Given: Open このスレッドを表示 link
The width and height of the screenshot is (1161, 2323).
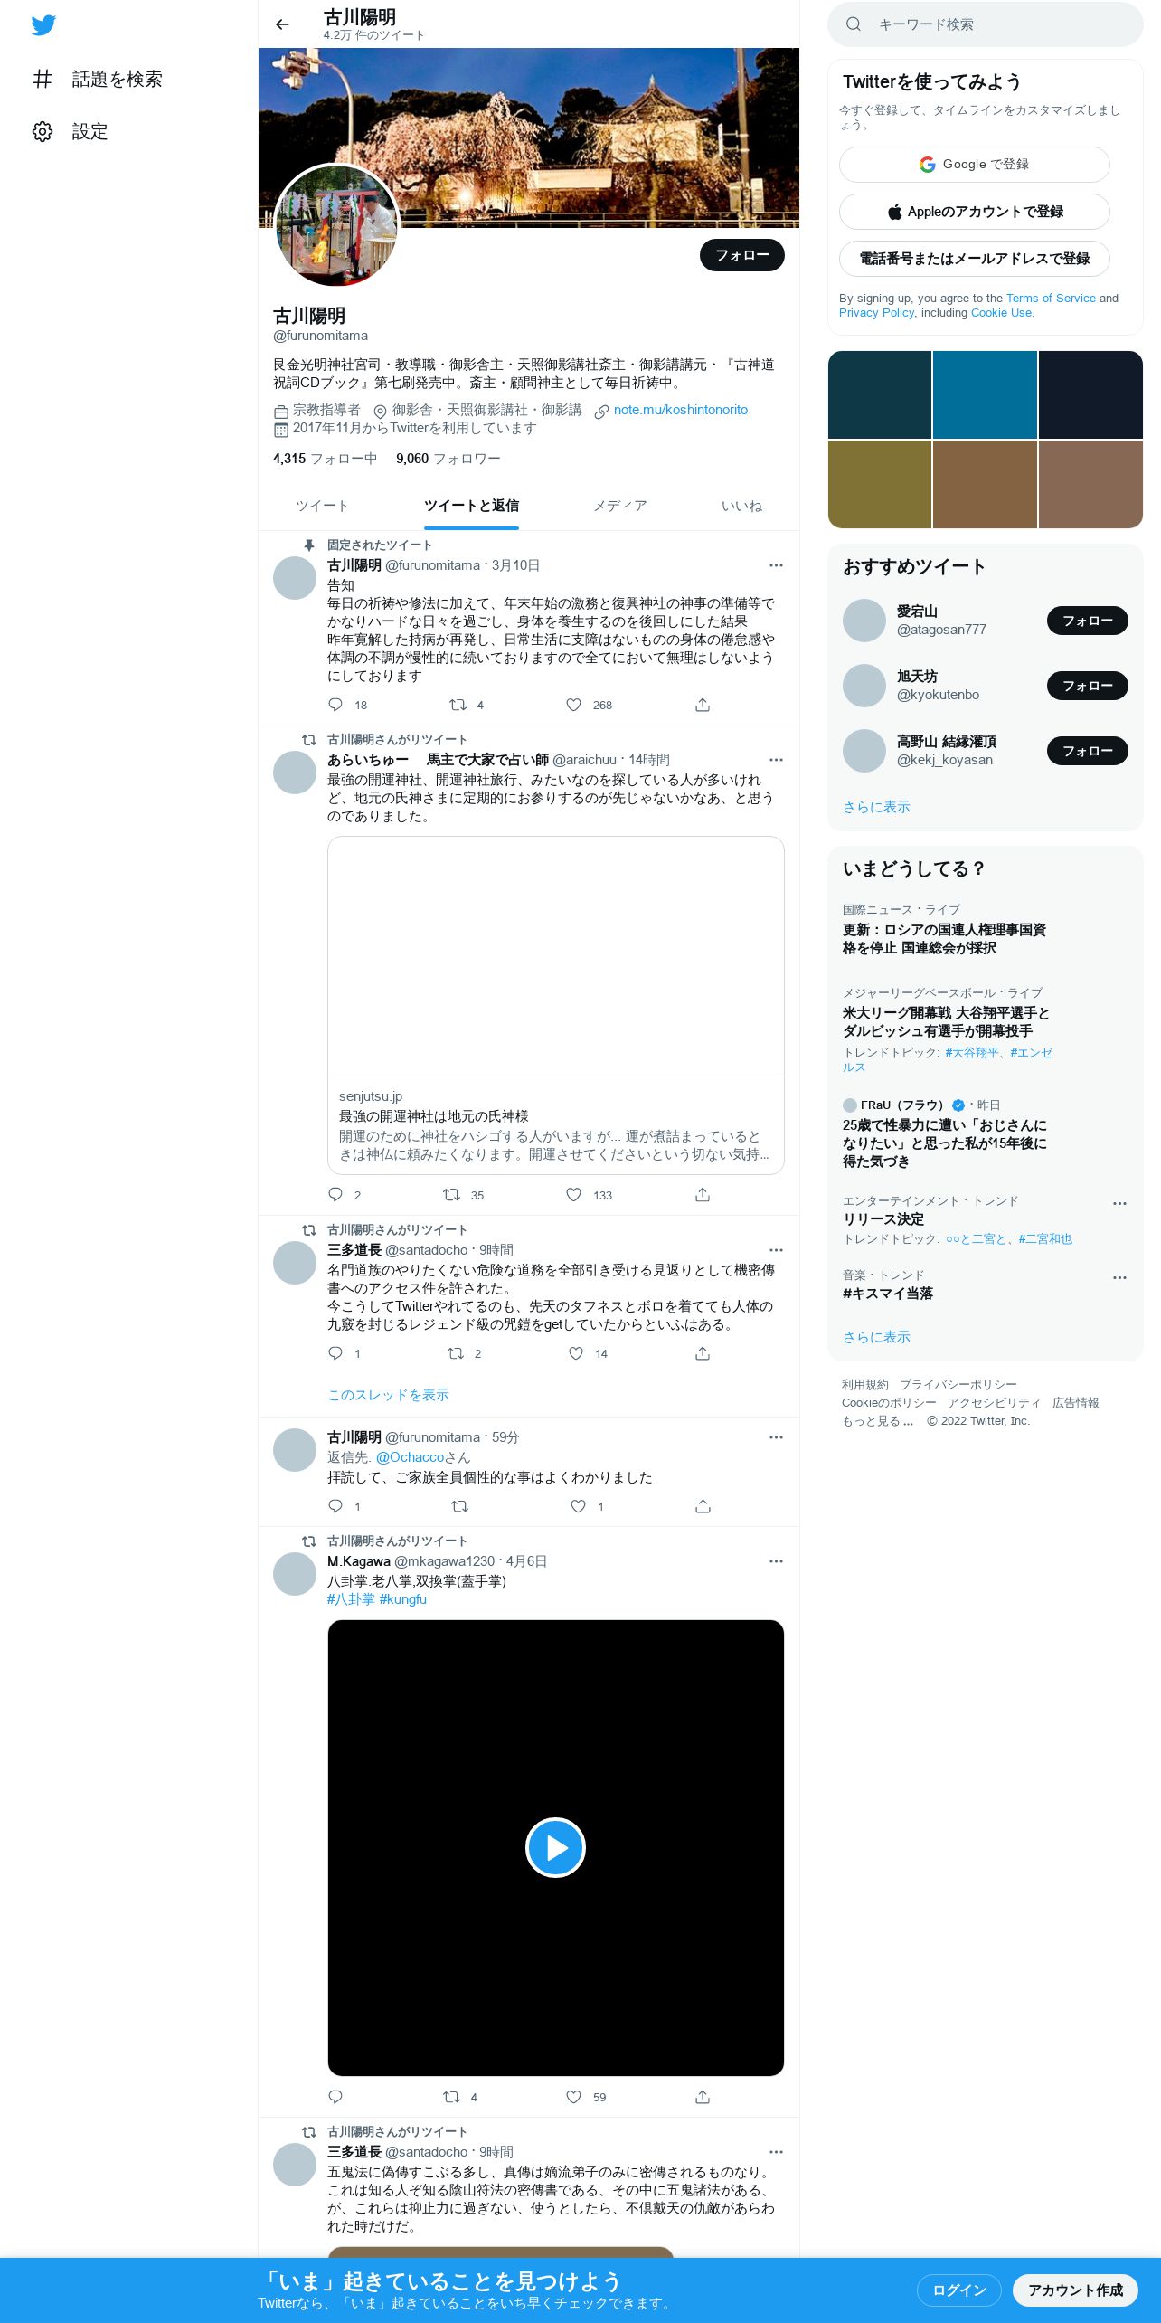Looking at the screenshot, I should pos(388,1395).
